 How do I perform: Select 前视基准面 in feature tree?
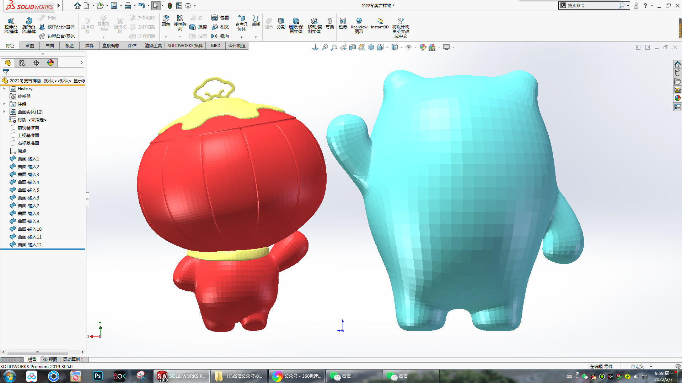point(28,128)
